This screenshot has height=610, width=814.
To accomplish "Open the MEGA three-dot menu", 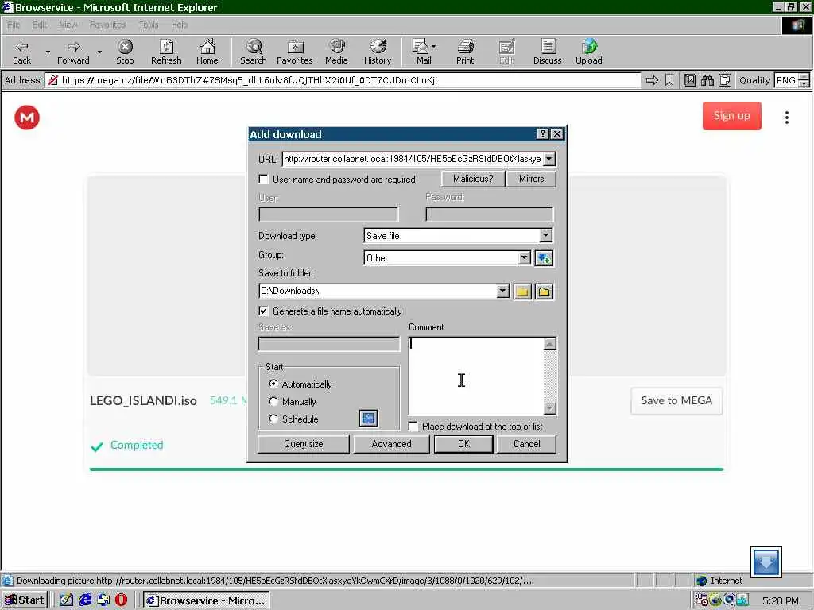I will point(787,118).
